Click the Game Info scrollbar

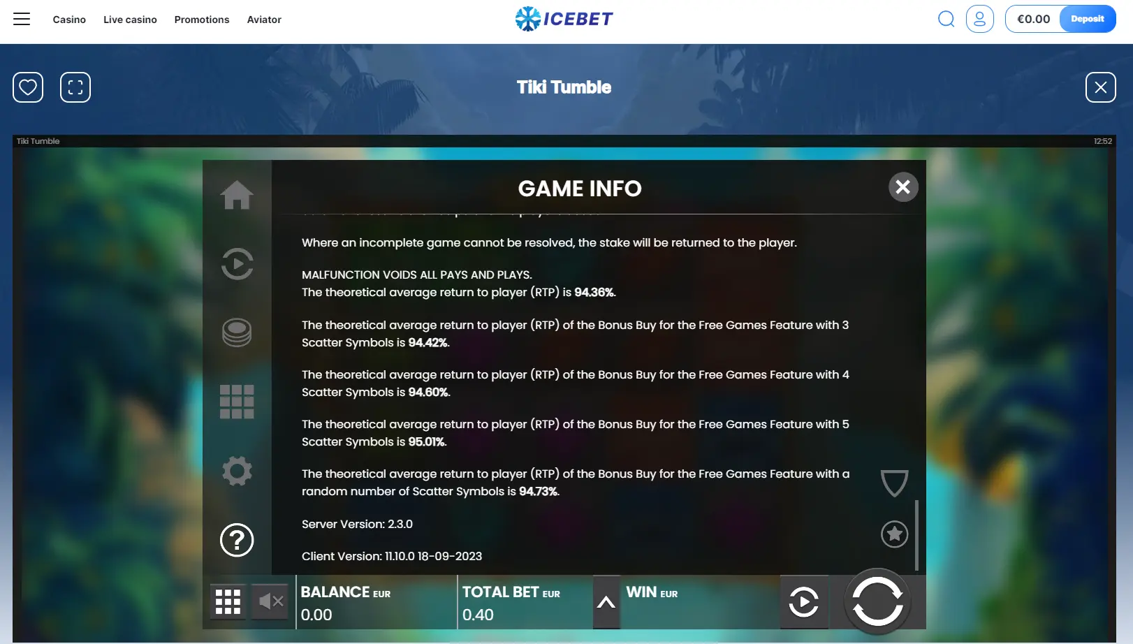(x=916, y=534)
